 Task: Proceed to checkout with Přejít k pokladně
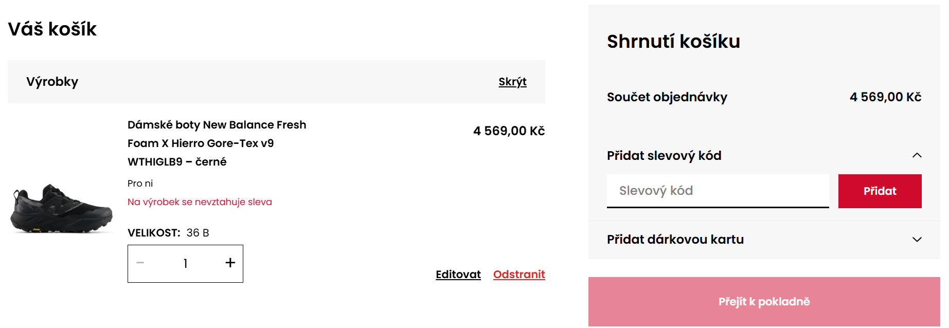tap(764, 302)
